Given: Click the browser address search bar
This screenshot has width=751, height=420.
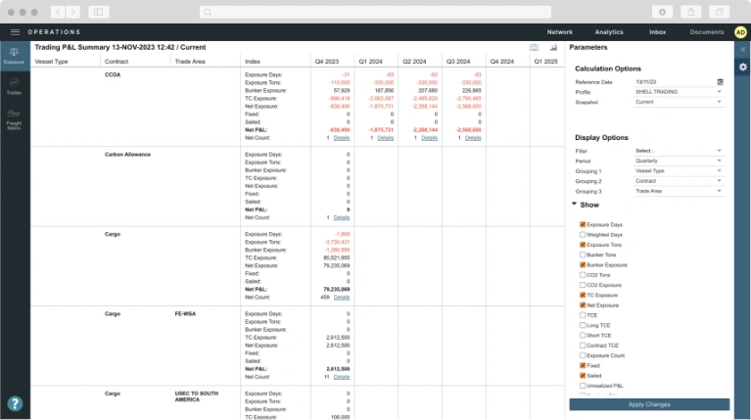Looking at the screenshot, I should (x=375, y=12).
